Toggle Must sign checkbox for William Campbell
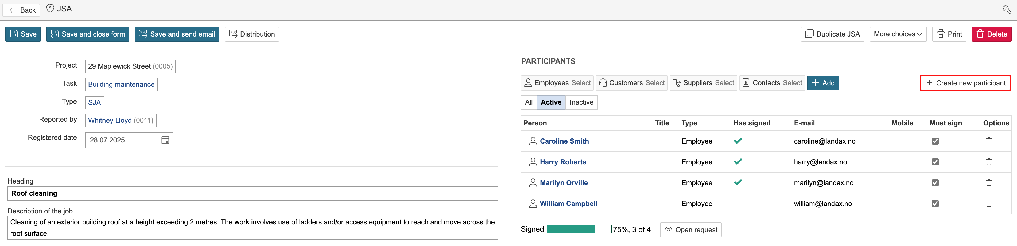The width and height of the screenshot is (1017, 246). click(x=935, y=203)
